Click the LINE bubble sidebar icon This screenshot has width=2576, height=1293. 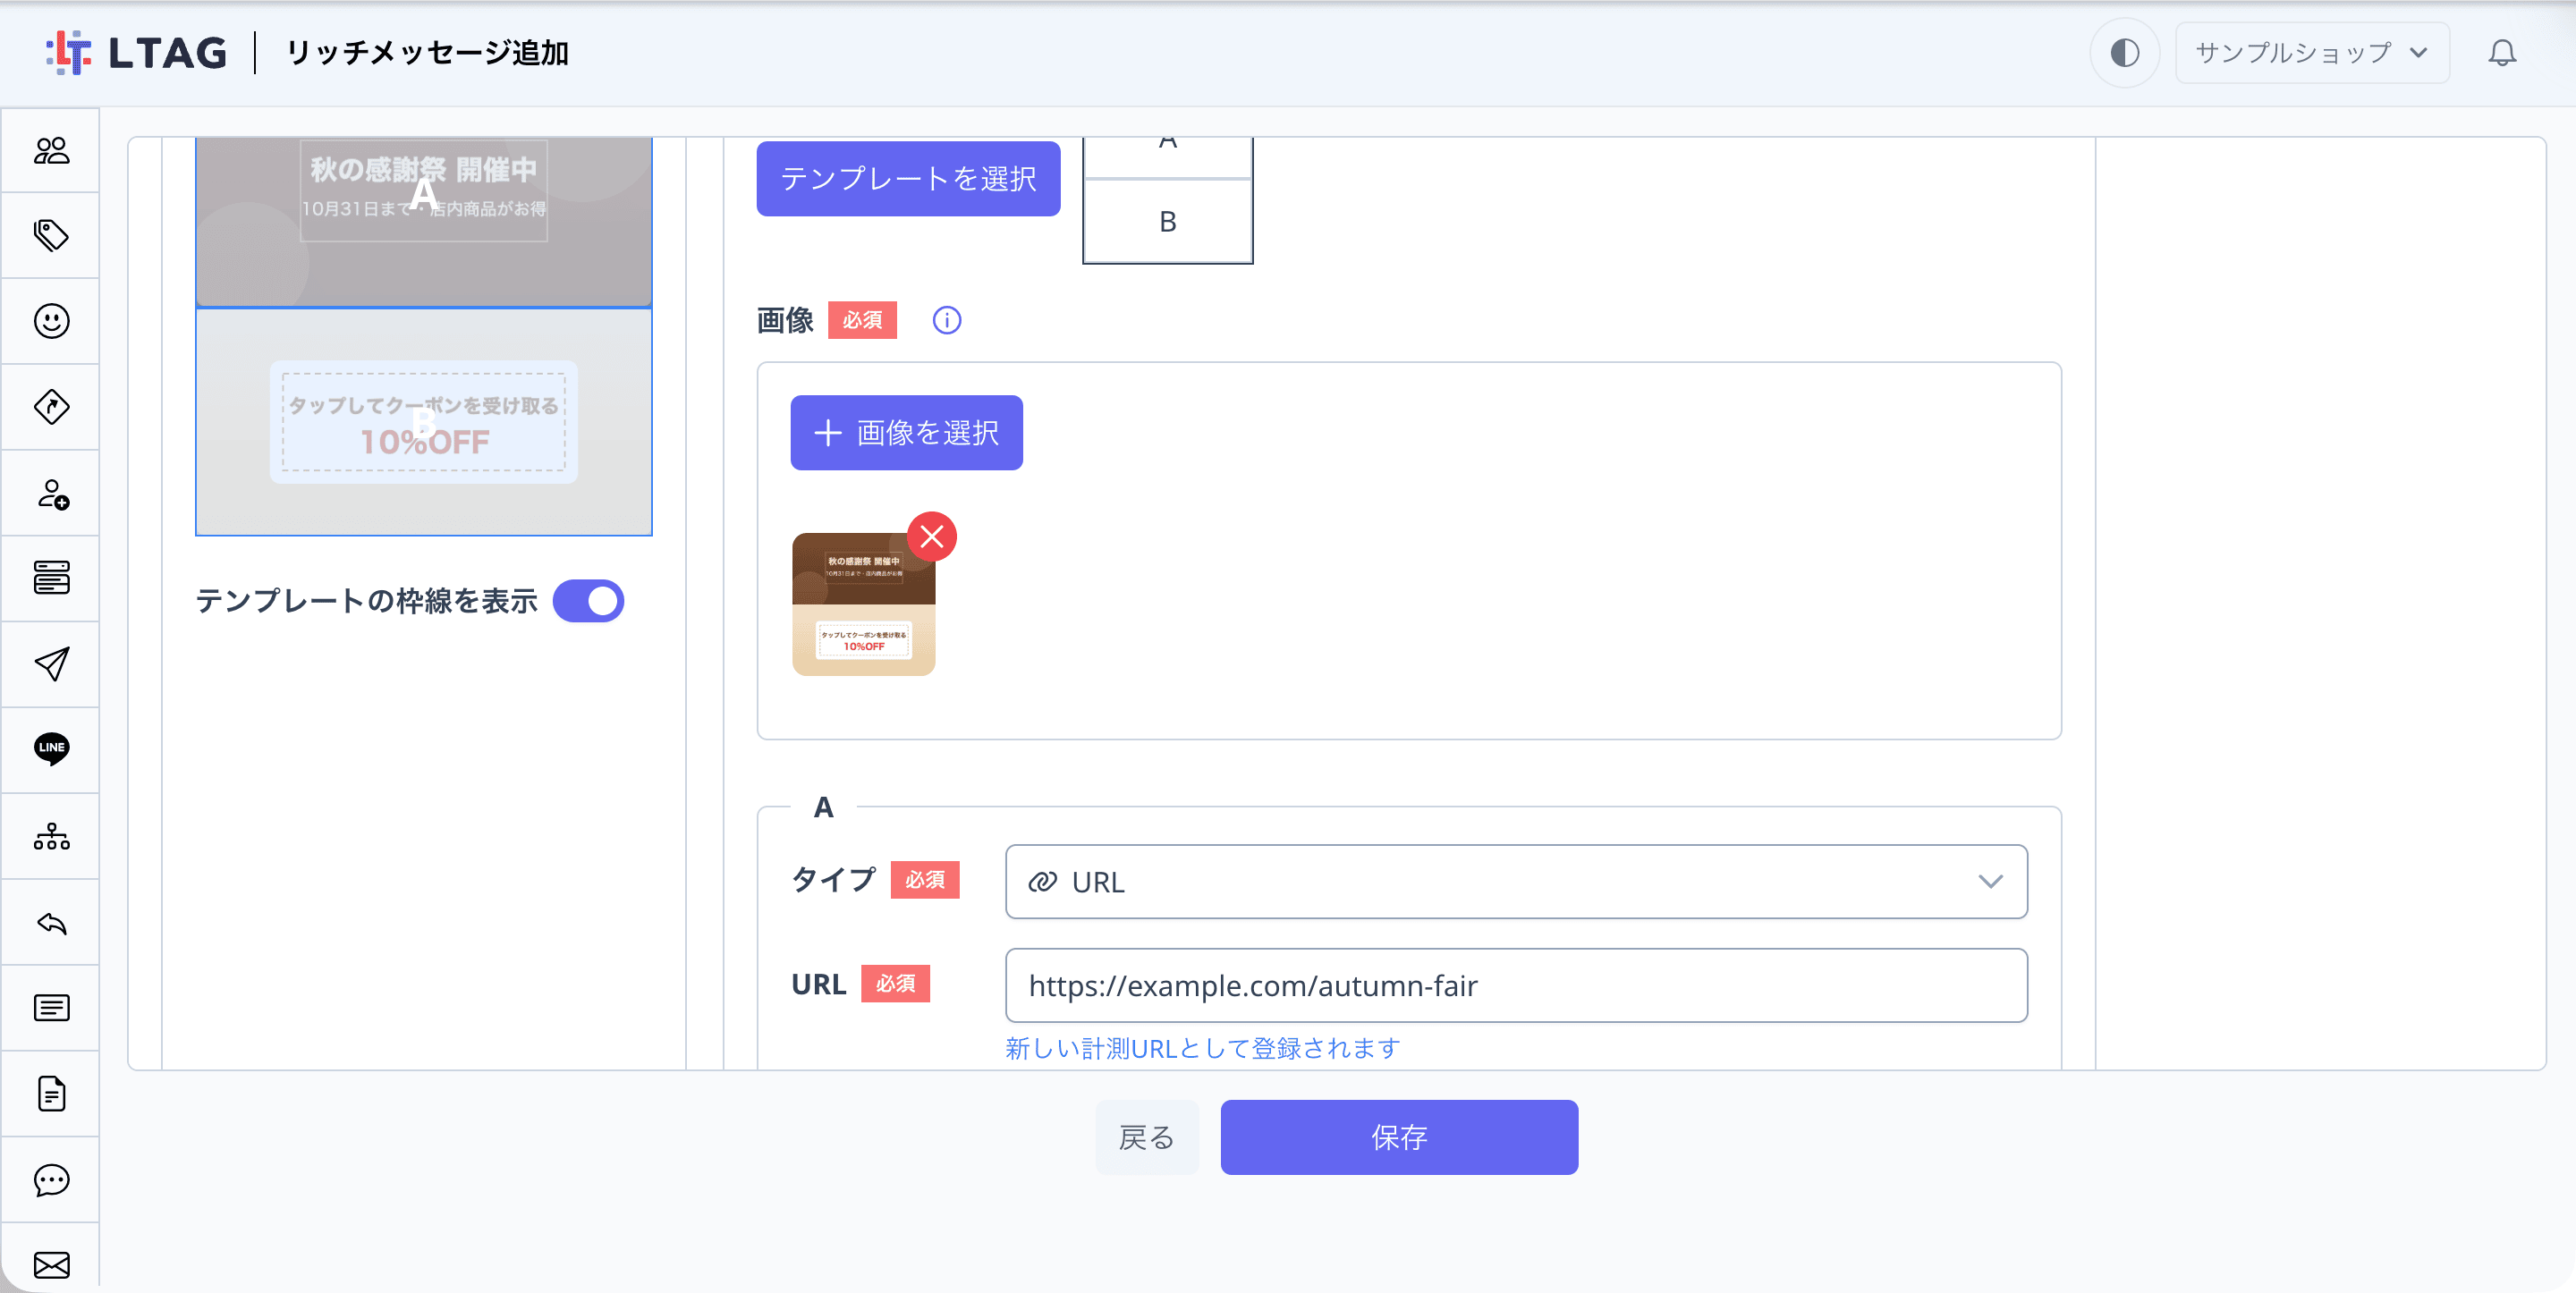(x=51, y=749)
